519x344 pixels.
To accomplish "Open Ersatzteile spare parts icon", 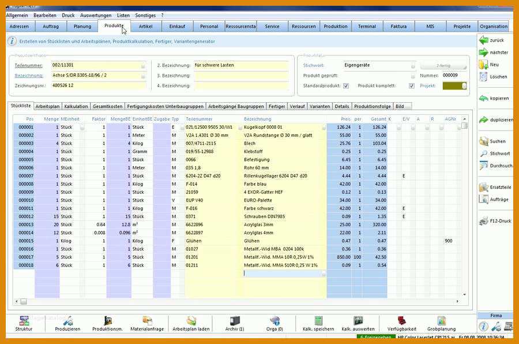I will click(x=484, y=187).
